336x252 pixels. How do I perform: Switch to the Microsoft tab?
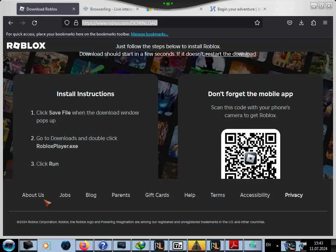click(x=174, y=9)
